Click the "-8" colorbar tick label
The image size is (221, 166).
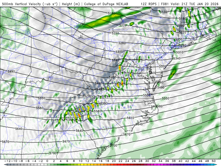(21, 161)
